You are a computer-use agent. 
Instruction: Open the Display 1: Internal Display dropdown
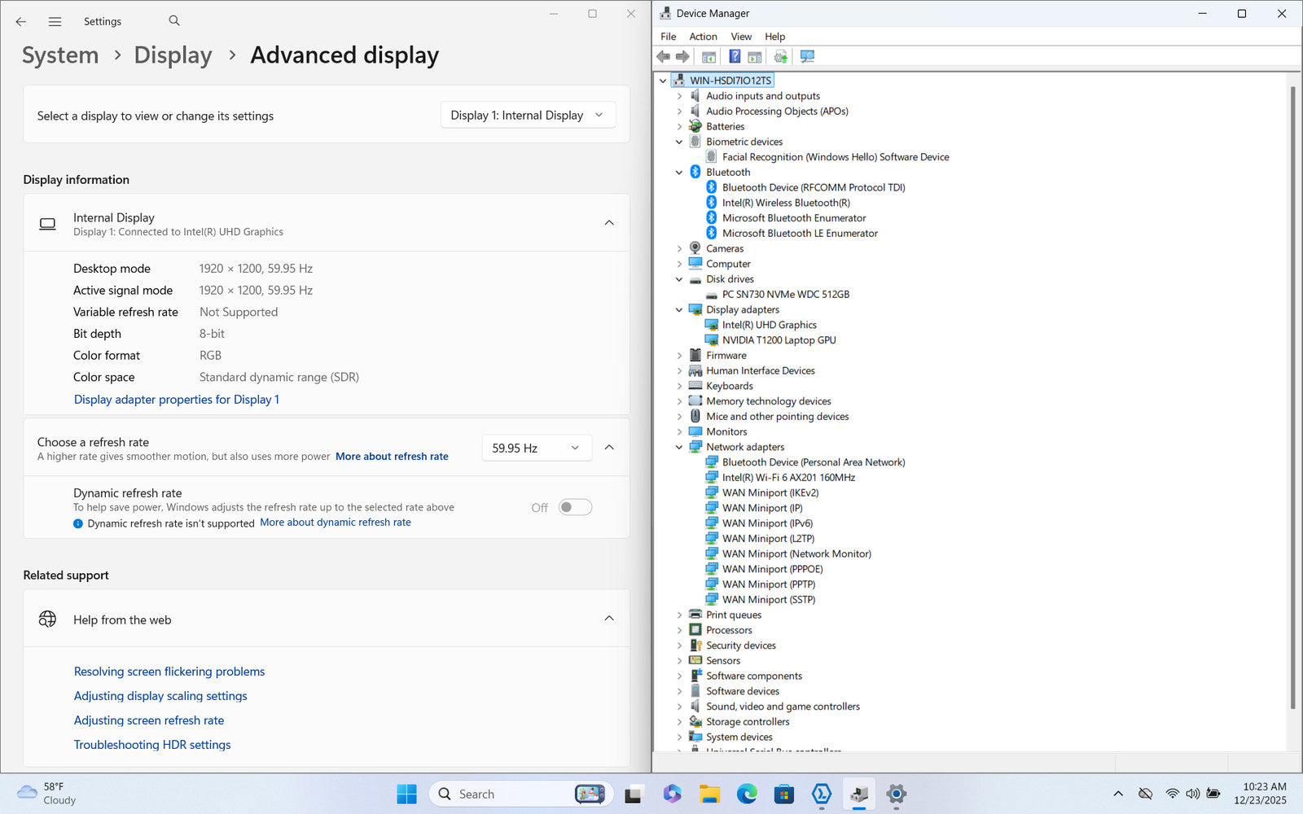tap(527, 116)
